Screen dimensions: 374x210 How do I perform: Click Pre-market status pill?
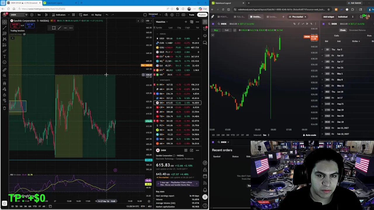click(x=298, y=17)
